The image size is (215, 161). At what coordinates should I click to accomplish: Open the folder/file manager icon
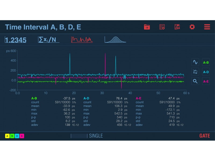tap(147, 27)
